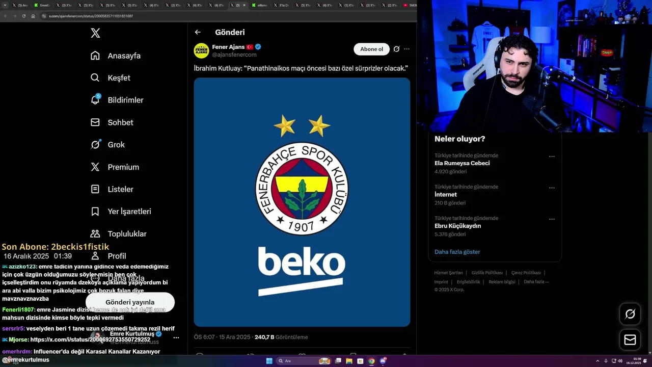Open Erişilebilirlik footer link

tap(468, 282)
